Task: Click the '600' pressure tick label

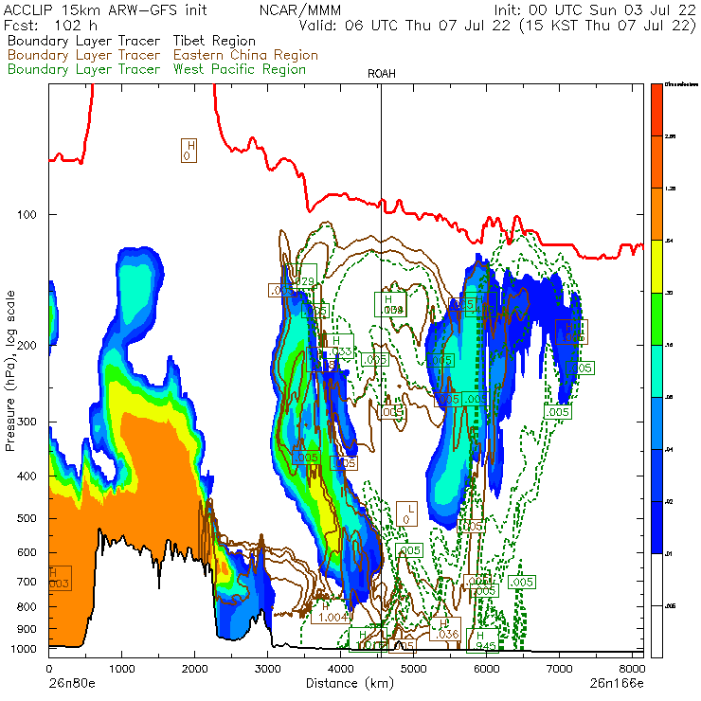Action: (x=27, y=552)
